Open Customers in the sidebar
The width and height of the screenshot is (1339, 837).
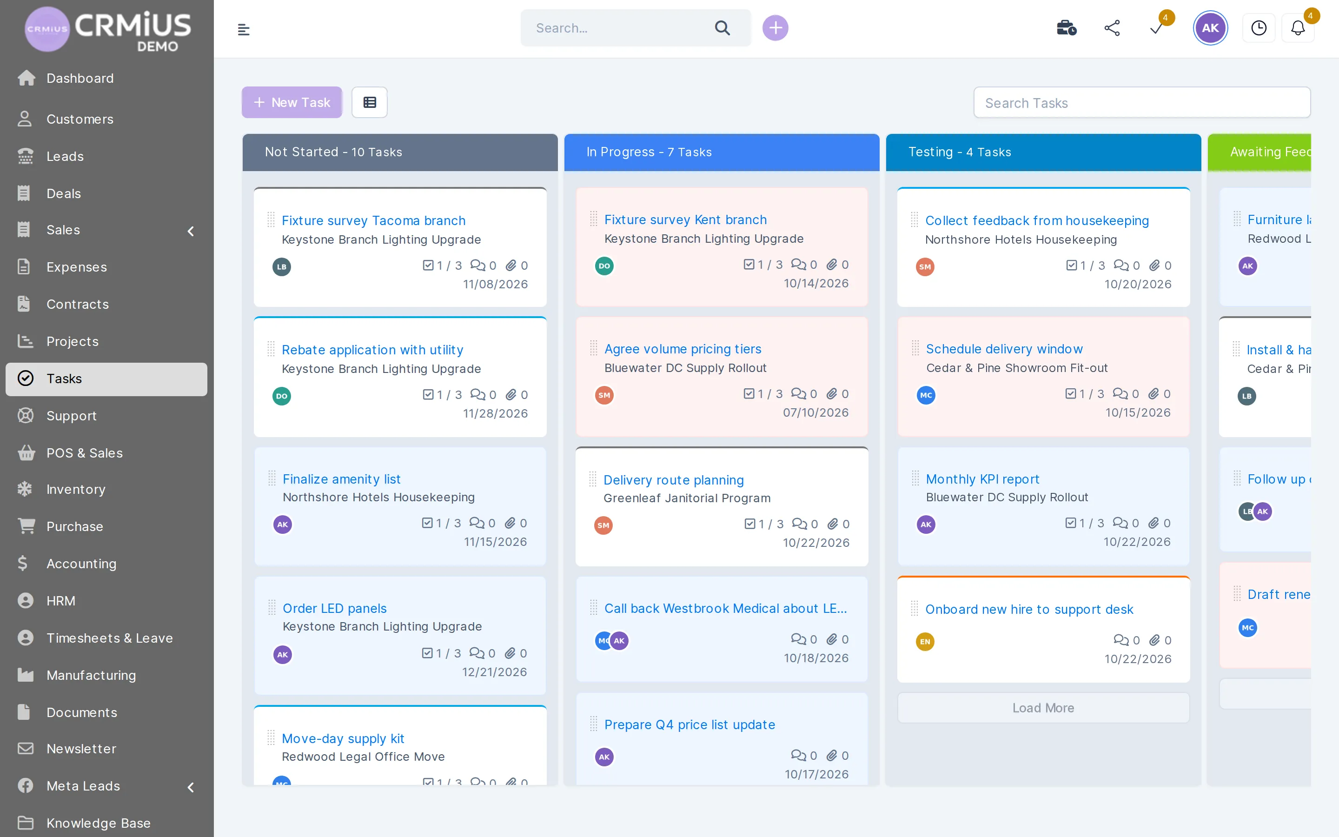pyautogui.click(x=106, y=119)
